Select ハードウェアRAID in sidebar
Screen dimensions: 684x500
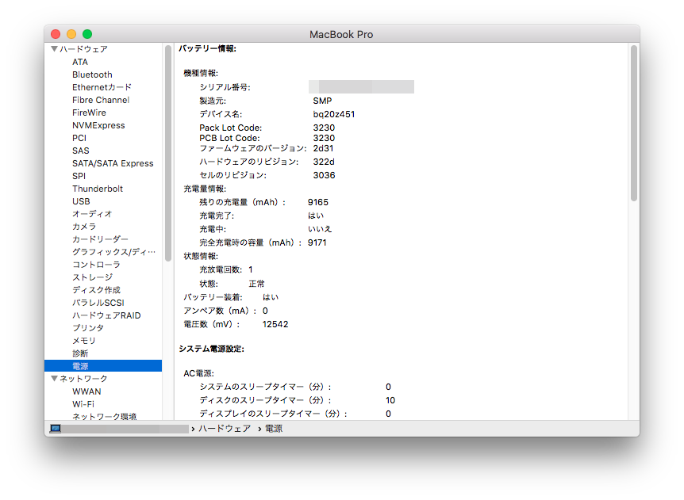pyautogui.click(x=106, y=315)
